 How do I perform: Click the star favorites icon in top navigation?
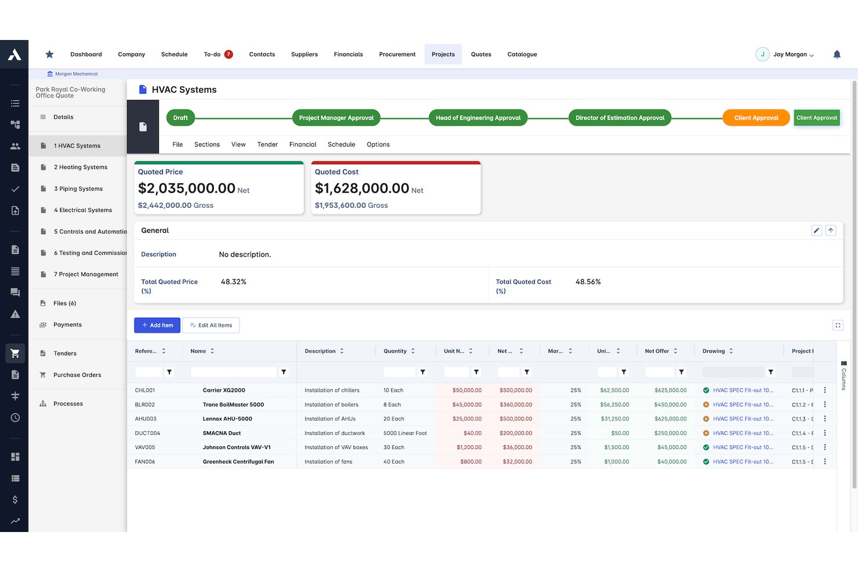(x=50, y=54)
